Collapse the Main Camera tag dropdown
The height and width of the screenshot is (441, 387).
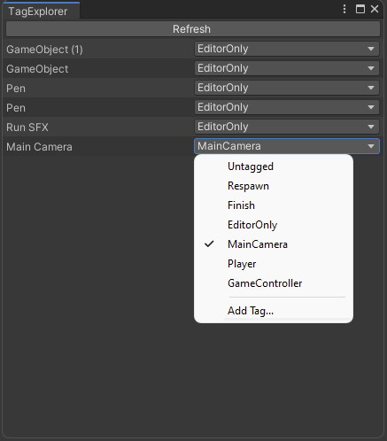click(287, 146)
